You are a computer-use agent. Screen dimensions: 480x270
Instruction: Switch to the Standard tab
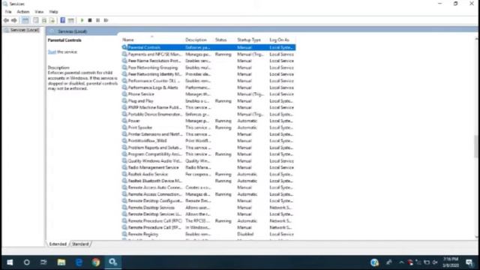(x=80, y=244)
